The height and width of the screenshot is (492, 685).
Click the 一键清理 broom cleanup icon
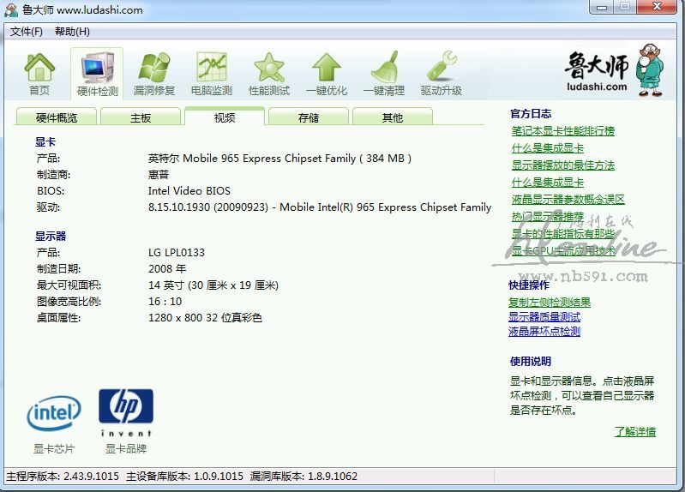click(384, 74)
